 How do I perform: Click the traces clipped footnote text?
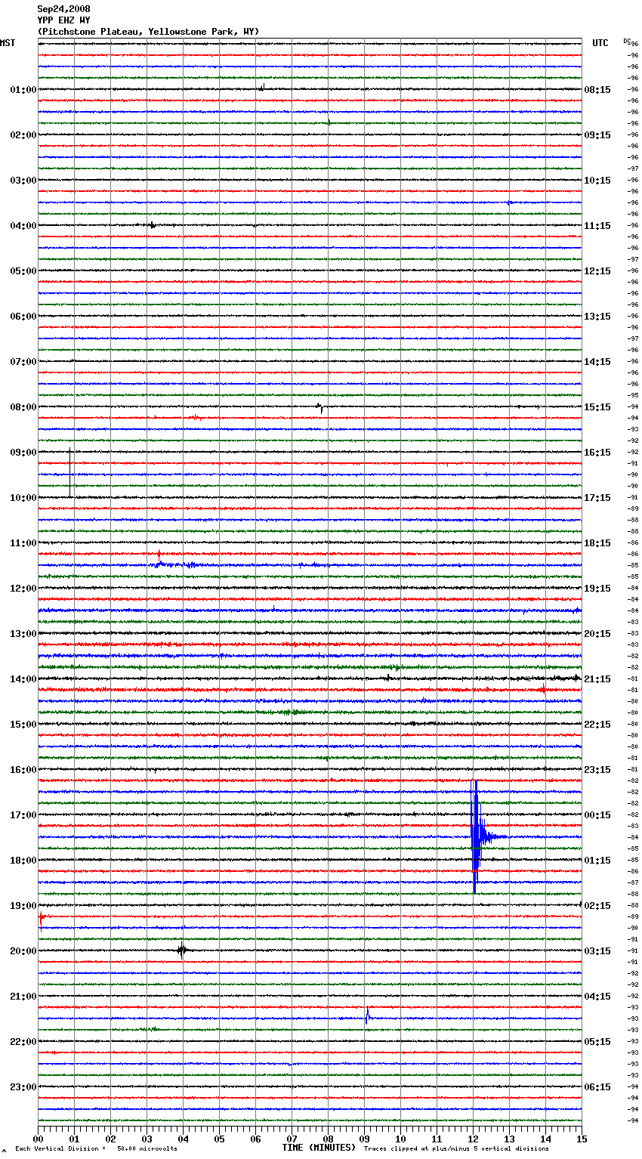[456, 1148]
